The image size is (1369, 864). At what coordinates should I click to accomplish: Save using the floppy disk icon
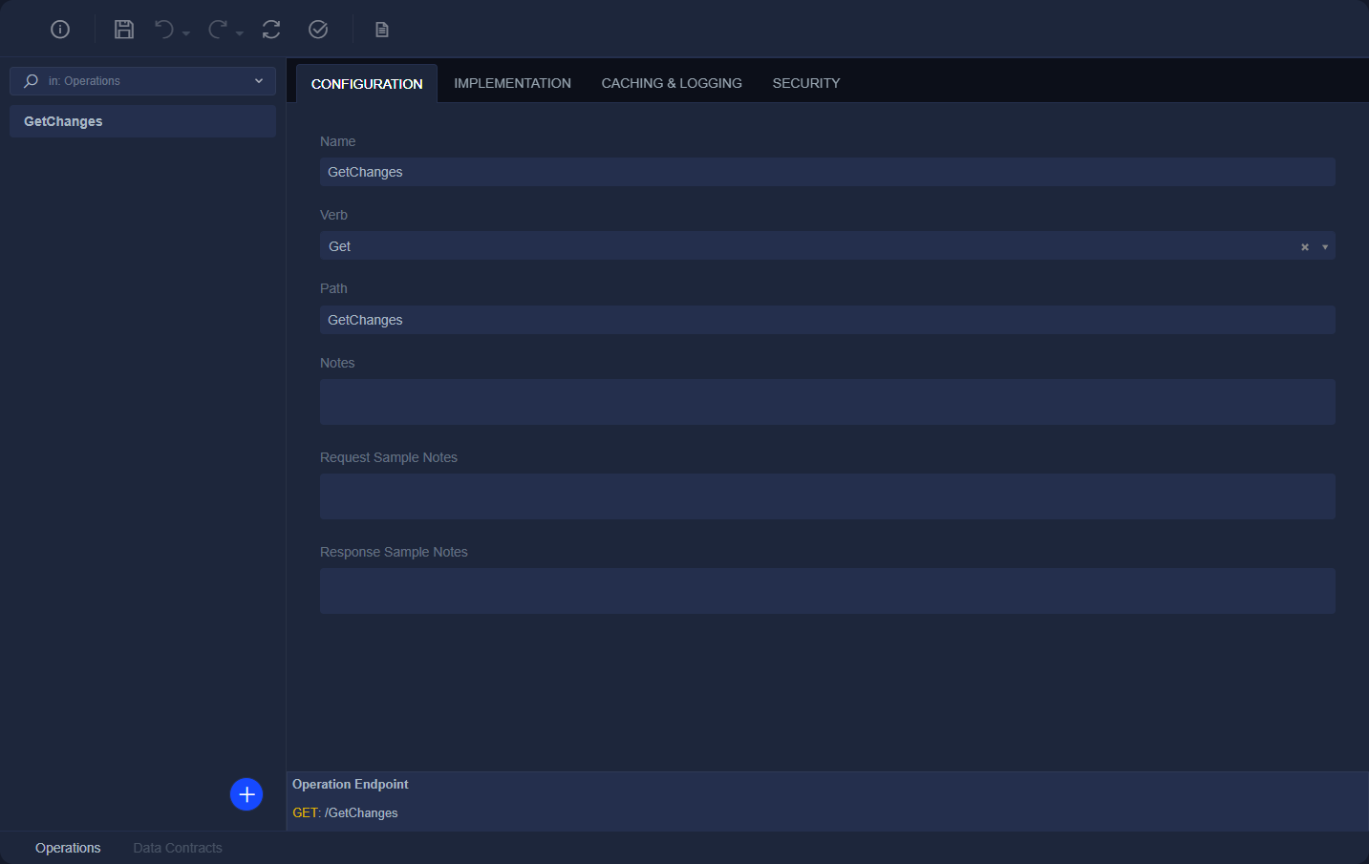click(x=124, y=30)
